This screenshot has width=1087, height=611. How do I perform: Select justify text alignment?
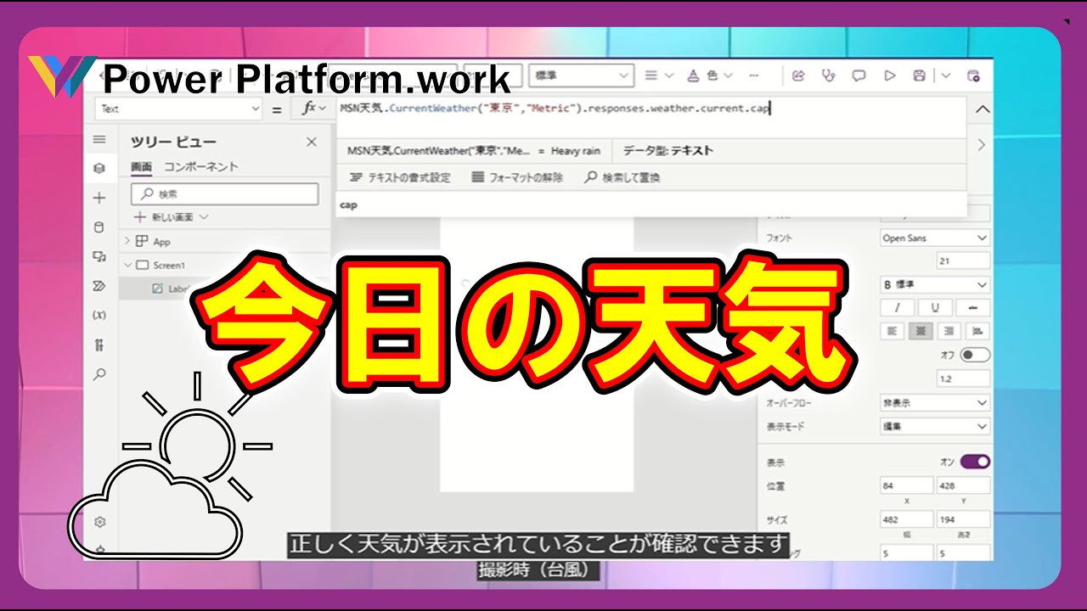click(977, 332)
